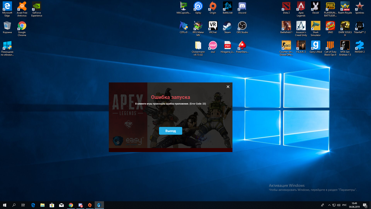The width and height of the screenshot is (371, 209).
Task: Open the Windows Start menu
Action: [5, 205]
